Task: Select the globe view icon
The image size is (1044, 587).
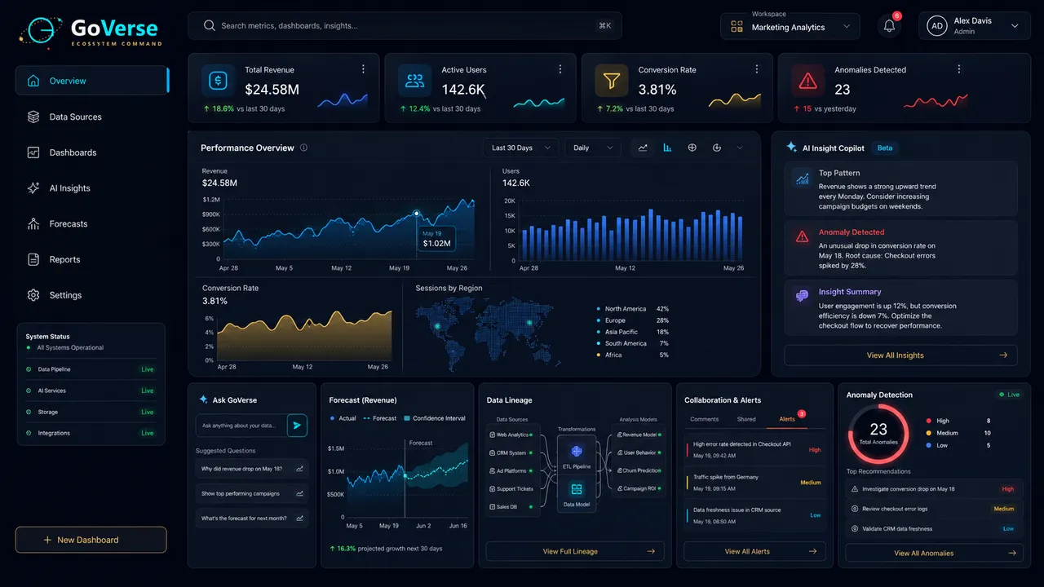Action: [692, 148]
